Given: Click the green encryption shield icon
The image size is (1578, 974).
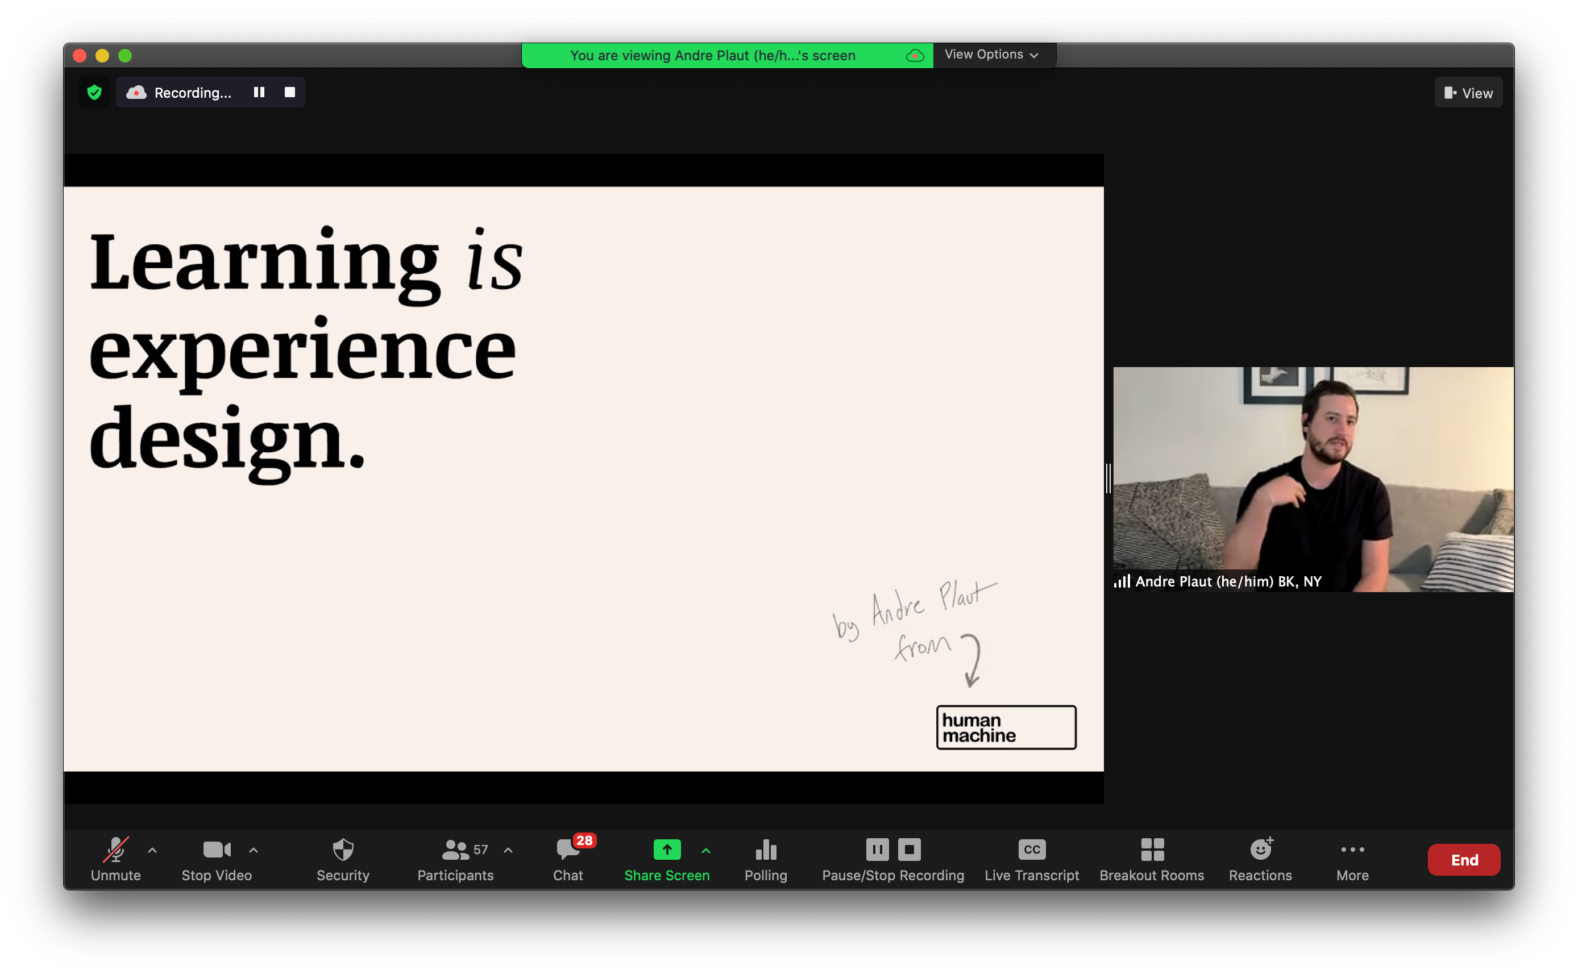Looking at the screenshot, I should click(x=95, y=93).
